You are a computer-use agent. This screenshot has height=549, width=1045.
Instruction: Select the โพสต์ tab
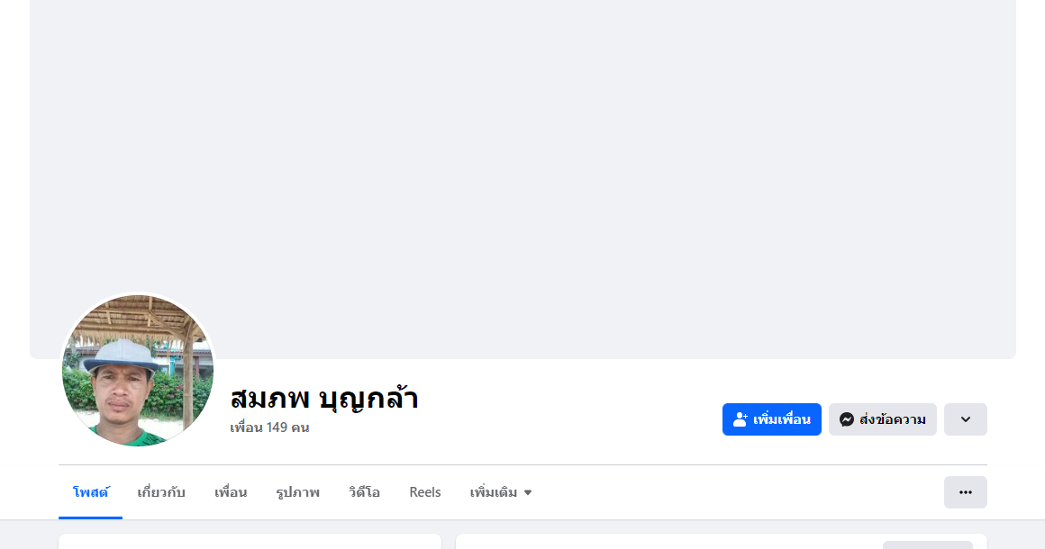click(91, 492)
